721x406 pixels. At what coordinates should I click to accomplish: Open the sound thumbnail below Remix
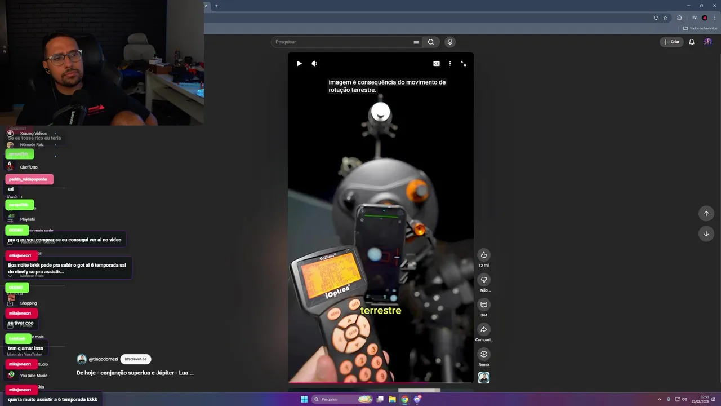[484, 378]
